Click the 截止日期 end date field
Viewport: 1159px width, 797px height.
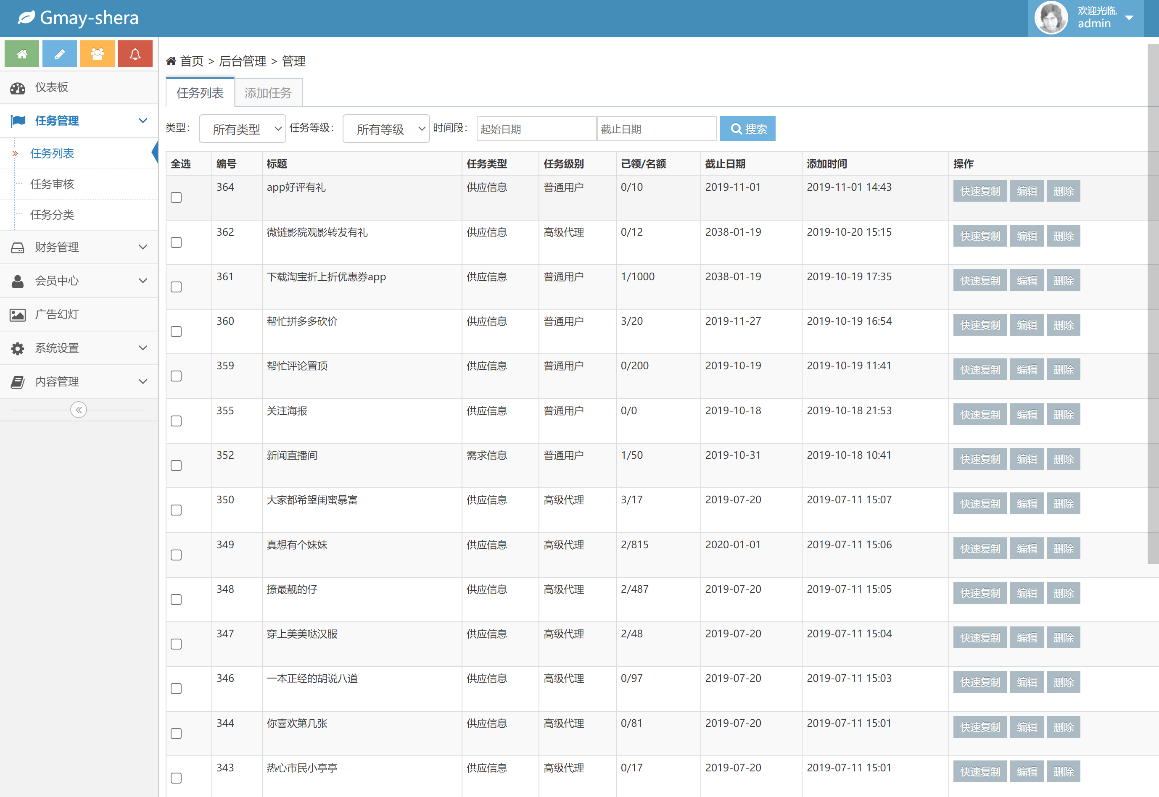click(x=657, y=129)
